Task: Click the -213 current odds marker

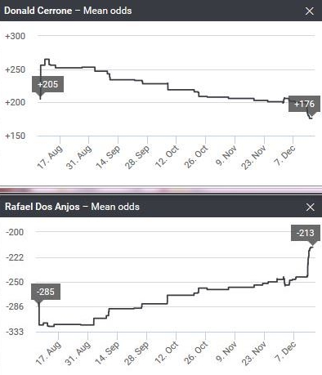Action: [x=305, y=233]
